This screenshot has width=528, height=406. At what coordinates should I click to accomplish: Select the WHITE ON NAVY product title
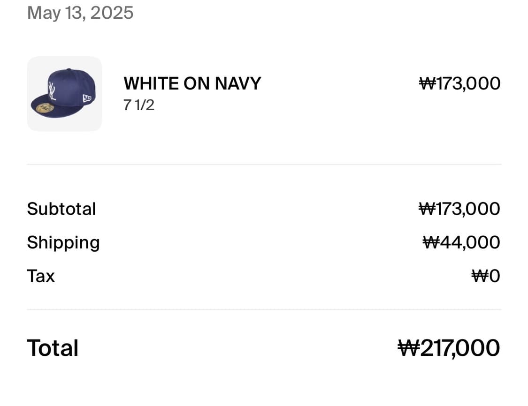click(192, 83)
